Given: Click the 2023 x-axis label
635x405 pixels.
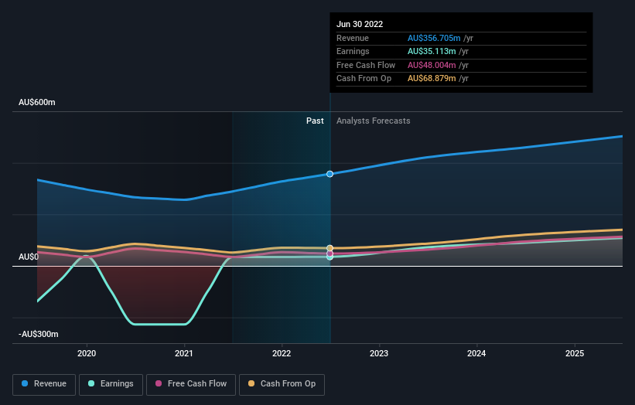Looking at the screenshot, I should pos(379,353).
